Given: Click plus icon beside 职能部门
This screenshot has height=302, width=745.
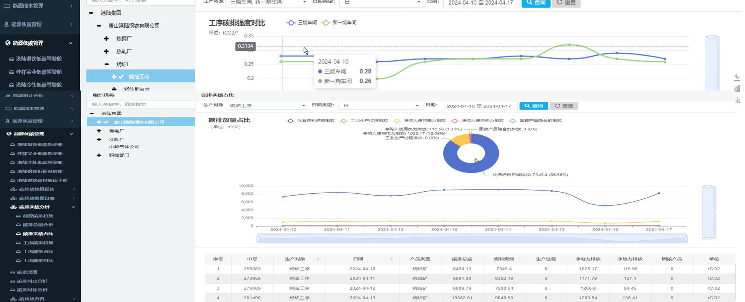Looking at the screenshot, I should pyautogui.click(x=99, y=155).
